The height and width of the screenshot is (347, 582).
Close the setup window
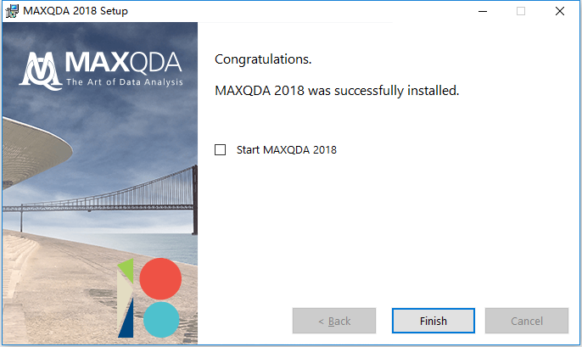(x=560, y=11)
